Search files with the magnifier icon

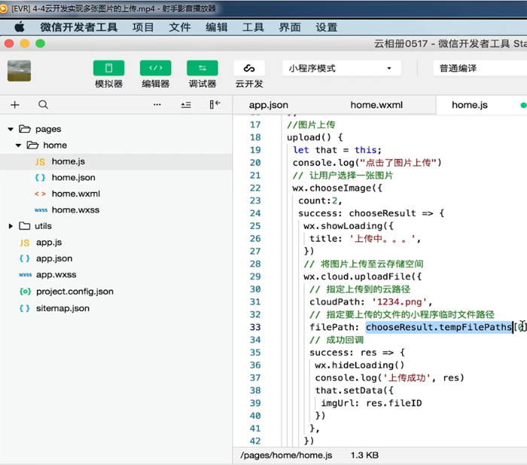[x=43, y=105]
